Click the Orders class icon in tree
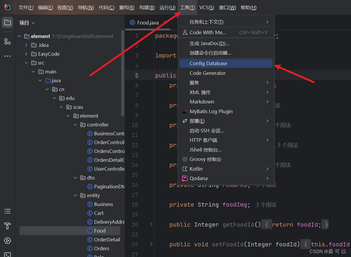 90,248
